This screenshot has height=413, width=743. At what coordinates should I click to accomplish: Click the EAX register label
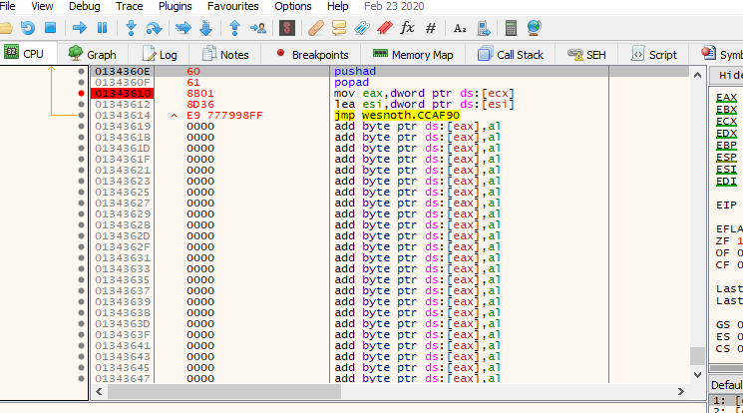(726, 97)
